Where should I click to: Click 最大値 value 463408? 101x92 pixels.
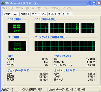(x=44, y=80)
